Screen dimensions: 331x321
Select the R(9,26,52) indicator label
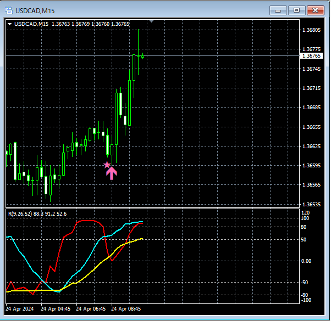coord(37,214)
